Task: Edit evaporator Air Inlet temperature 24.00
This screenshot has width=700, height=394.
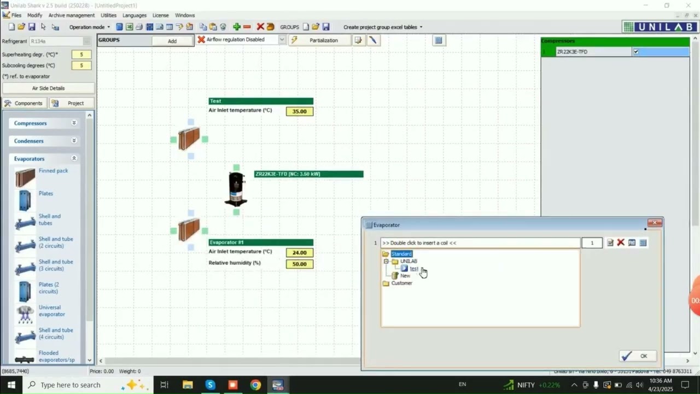Action: 300,253
